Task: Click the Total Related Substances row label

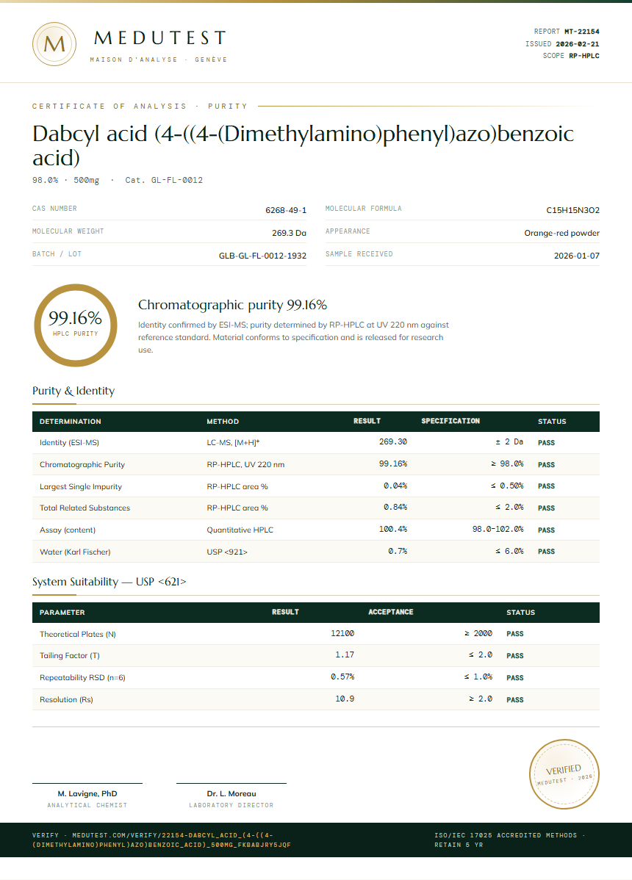Action: click(85, 508)
